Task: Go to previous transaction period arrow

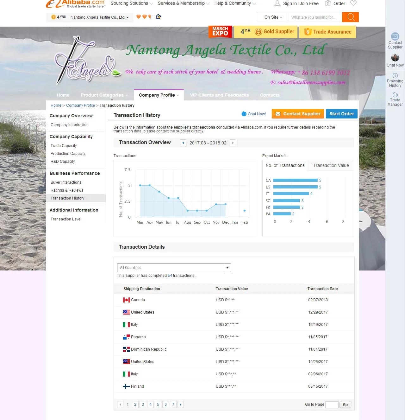Action: [183, 143]
